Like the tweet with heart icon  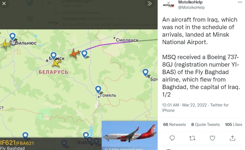[x=212, y=138]
